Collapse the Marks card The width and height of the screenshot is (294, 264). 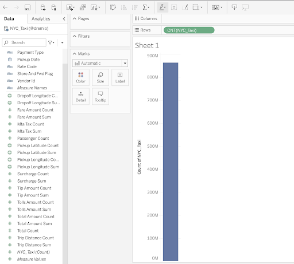click(x=75, y=54)
